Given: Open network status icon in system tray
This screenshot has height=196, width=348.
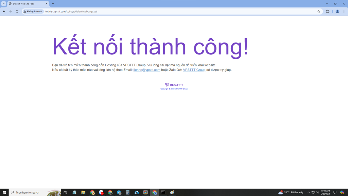Looking at the screenshot, I should point(313,193).
